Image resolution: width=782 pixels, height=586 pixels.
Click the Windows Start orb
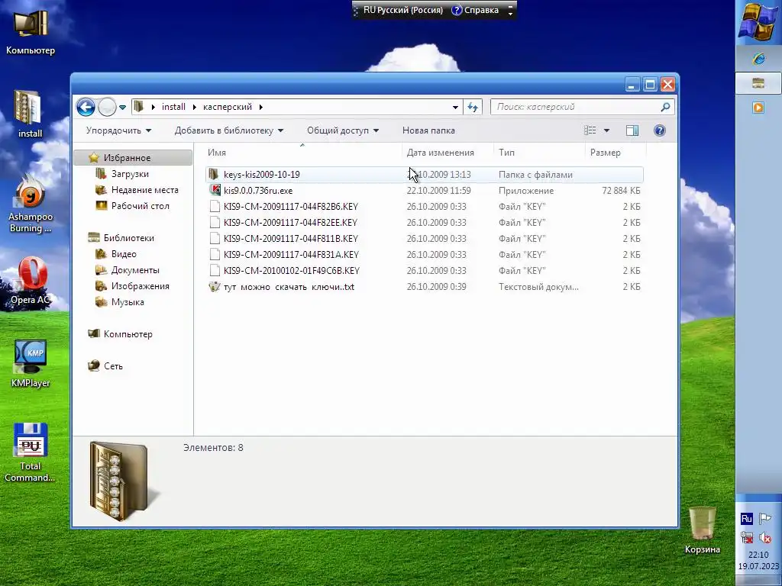[758, 22]
